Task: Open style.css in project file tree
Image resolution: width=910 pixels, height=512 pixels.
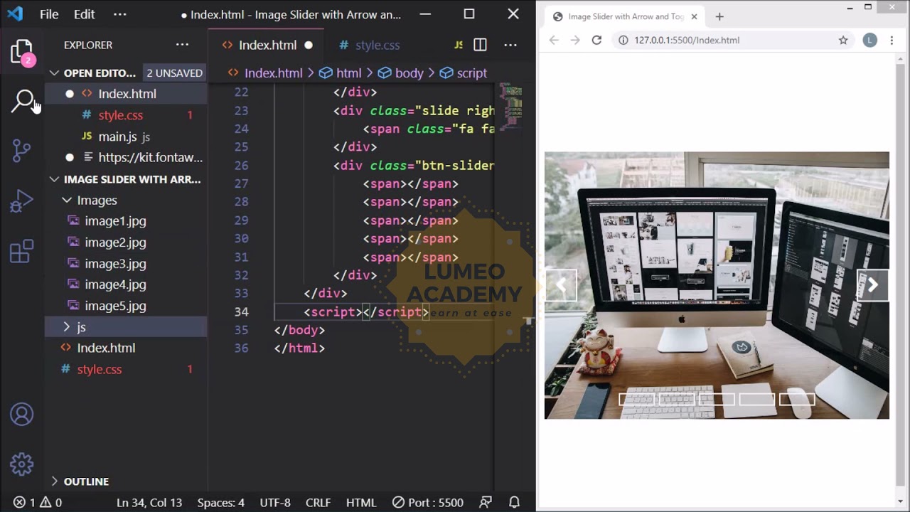Action: pyautogui.click(x=100, y=370)
